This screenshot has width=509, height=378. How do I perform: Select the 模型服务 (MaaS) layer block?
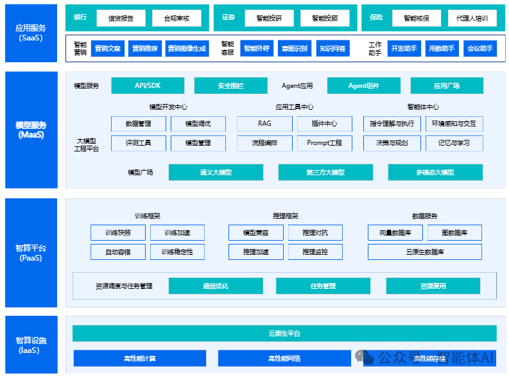click(x=31, y=130)
